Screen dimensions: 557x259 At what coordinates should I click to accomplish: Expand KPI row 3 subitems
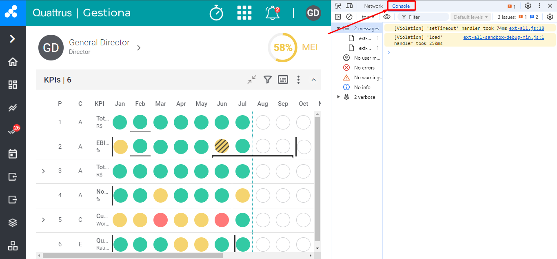coord(44,171)
